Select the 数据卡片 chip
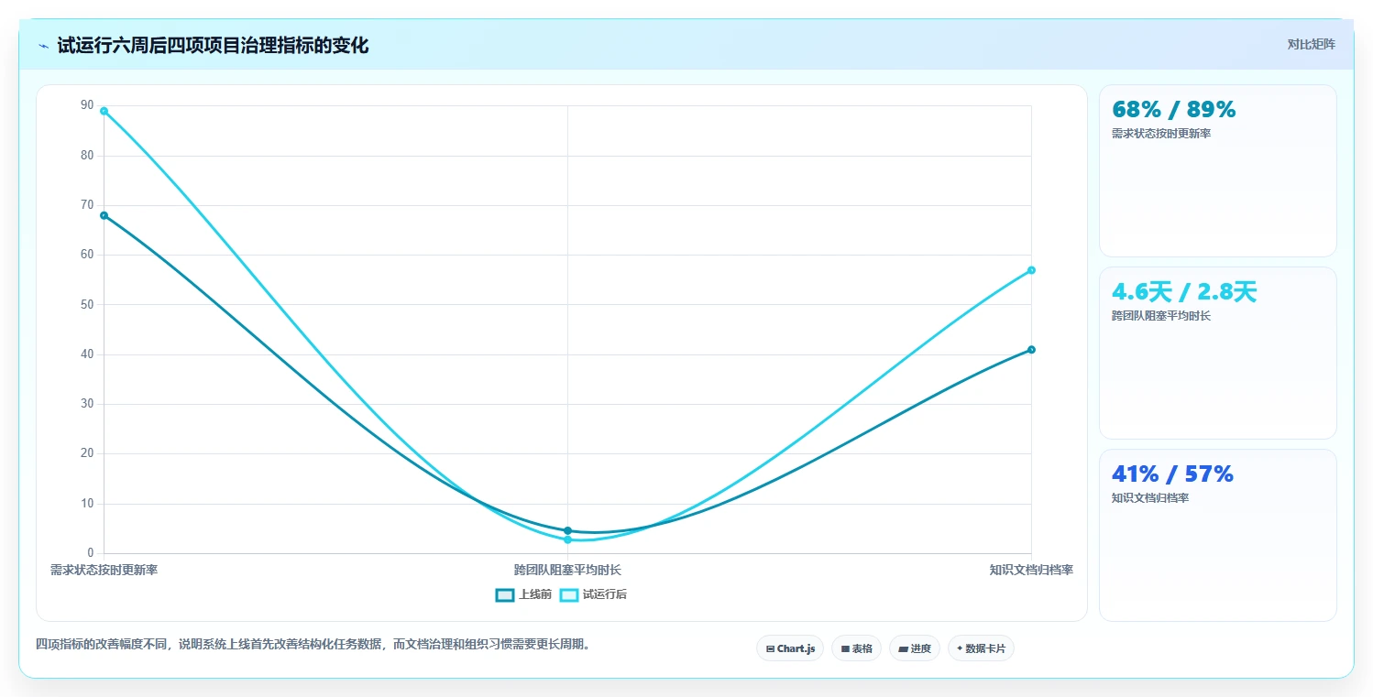The image size is (1373, 697). 981,648
